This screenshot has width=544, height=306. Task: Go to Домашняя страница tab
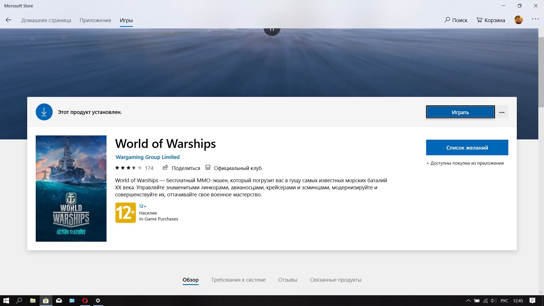click(x=46, y=20)
